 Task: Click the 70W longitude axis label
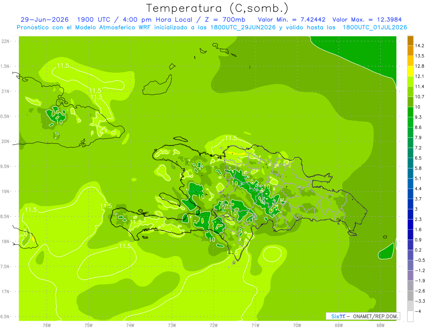pos(297,325)
